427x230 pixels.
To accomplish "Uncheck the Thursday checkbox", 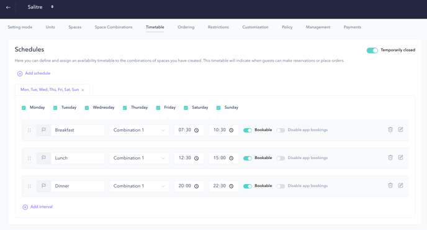I will (x=125, y=108).
